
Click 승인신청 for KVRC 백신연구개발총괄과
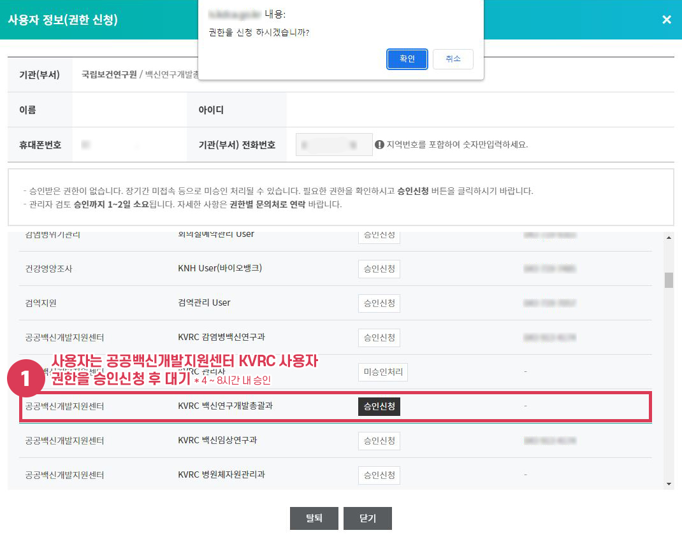[379, 406]
